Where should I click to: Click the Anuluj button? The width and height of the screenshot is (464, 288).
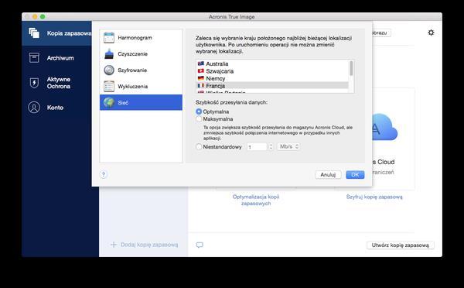(328, 174)
